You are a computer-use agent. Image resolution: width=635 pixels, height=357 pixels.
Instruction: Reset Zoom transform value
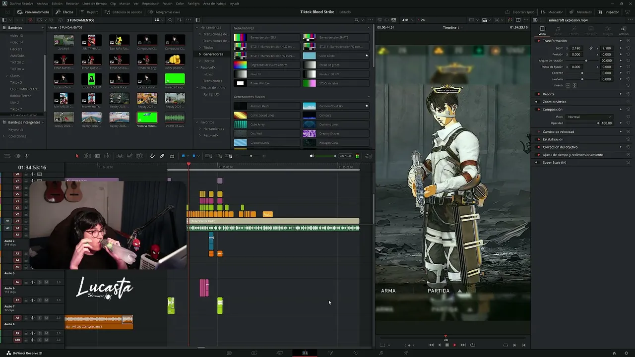(x=628, y=48)
